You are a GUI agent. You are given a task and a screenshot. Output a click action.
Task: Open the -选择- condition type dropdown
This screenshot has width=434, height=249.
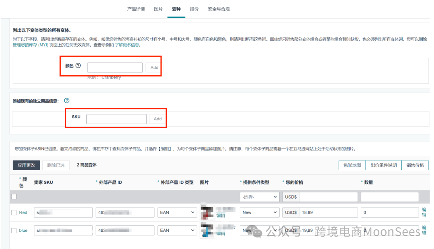click(x=259, y=197)
